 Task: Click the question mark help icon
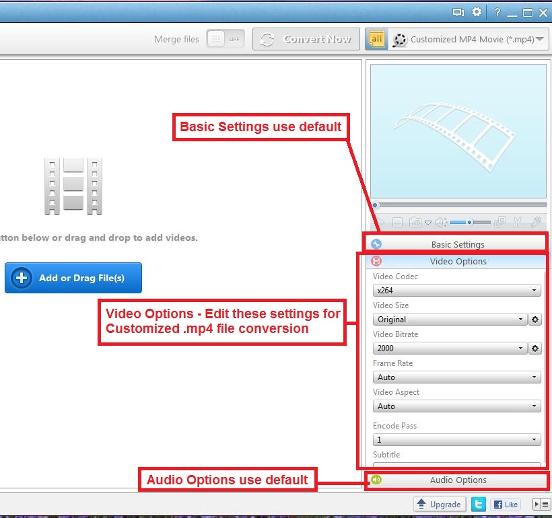pos(497,12)
